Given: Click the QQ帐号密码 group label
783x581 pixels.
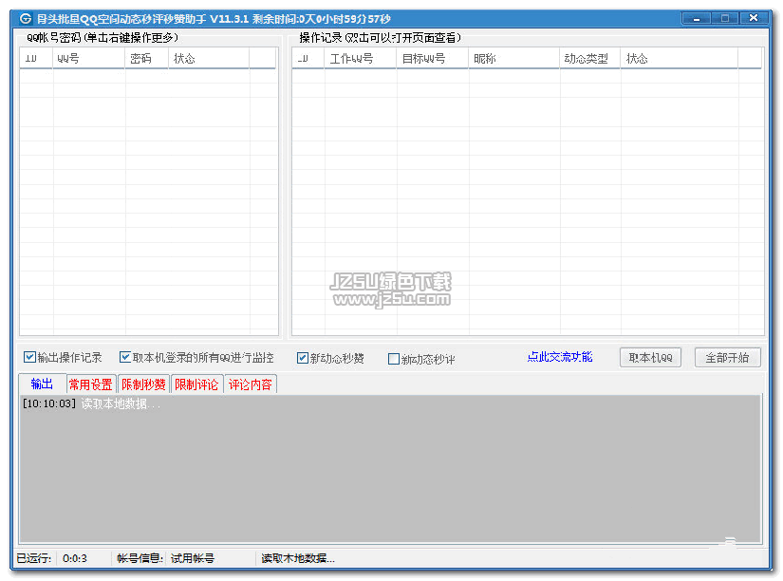Looking at the screenshot, I should [x=103, y=37].
